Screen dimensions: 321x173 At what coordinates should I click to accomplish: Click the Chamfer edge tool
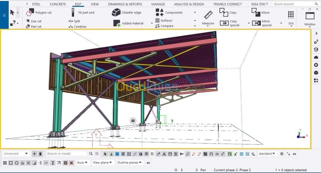tap(127, 12)
